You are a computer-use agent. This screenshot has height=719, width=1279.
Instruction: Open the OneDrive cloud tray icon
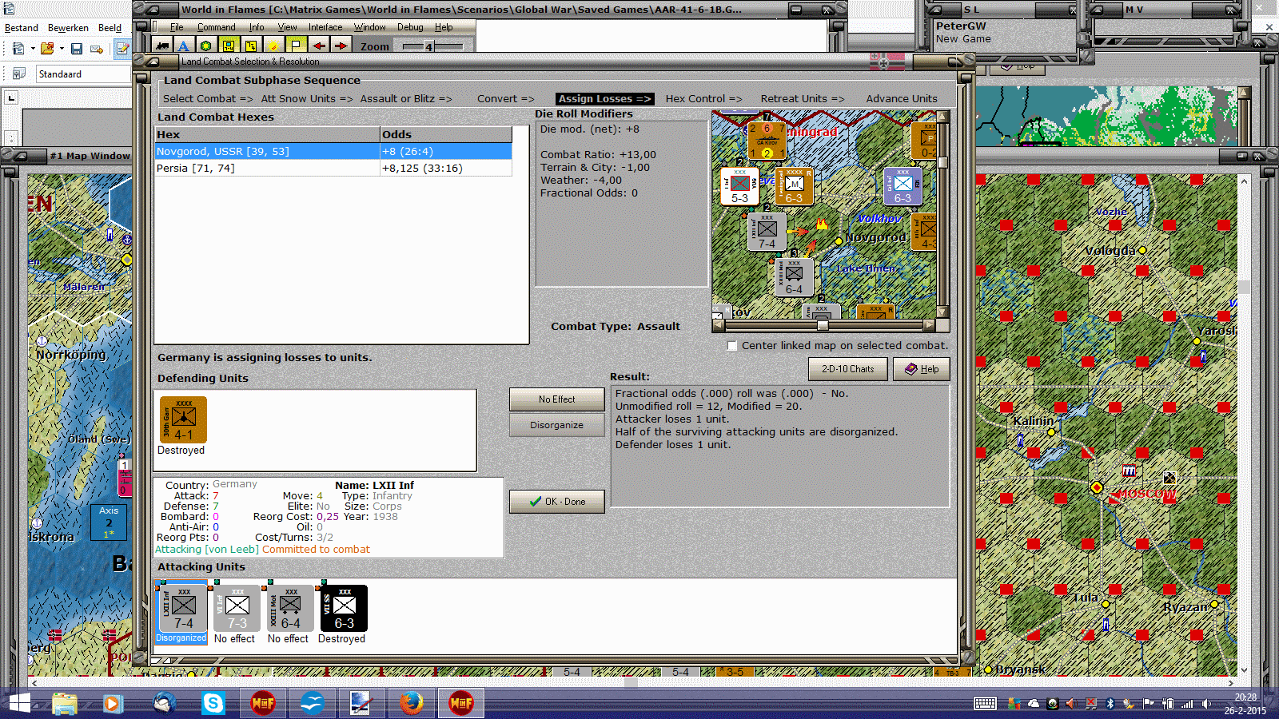[1034, 704]
